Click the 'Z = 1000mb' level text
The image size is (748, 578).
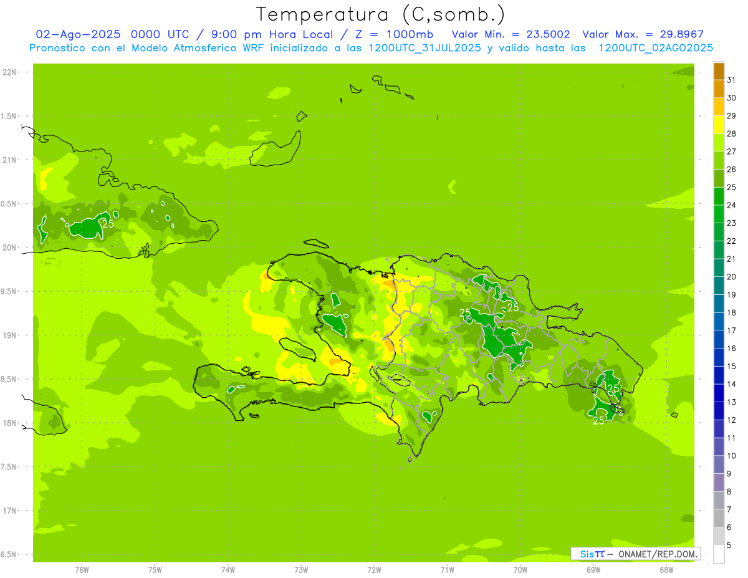click(393, 34)
